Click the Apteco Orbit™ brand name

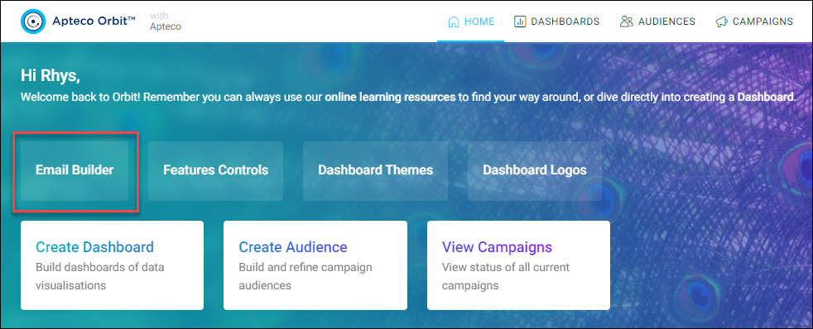pyautogui.click(x=94, y=21)
